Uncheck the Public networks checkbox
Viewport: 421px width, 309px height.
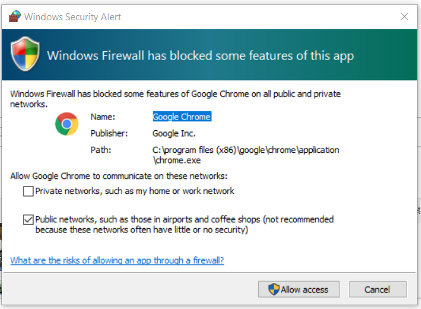(28, 220)
